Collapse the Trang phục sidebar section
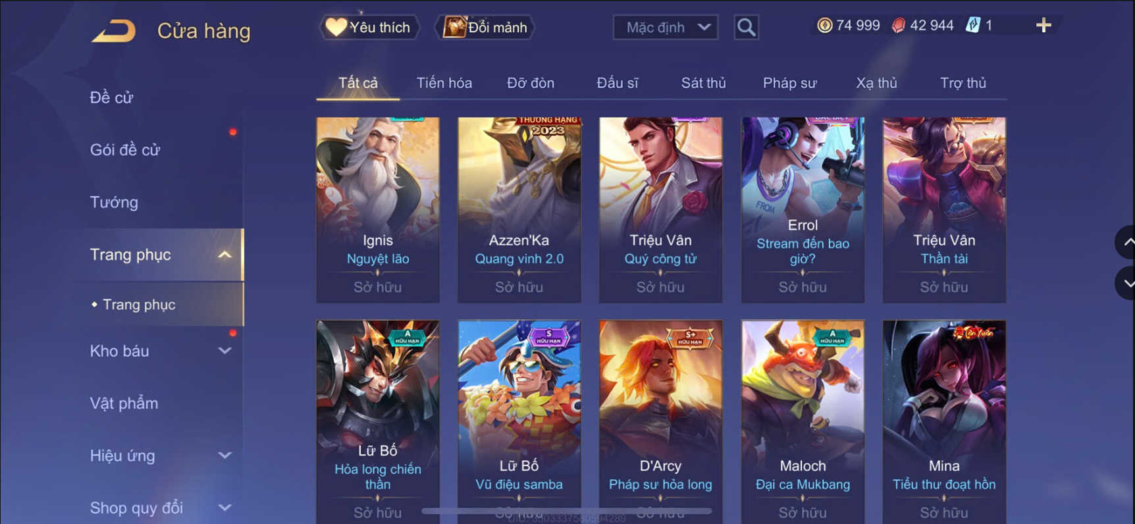The width and height of the screenshot is (1135, 524). click(224, 255)
